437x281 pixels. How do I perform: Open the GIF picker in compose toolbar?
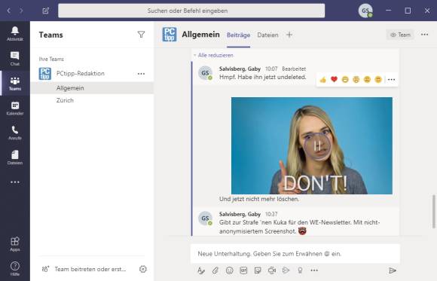click(x=243, y=270)
